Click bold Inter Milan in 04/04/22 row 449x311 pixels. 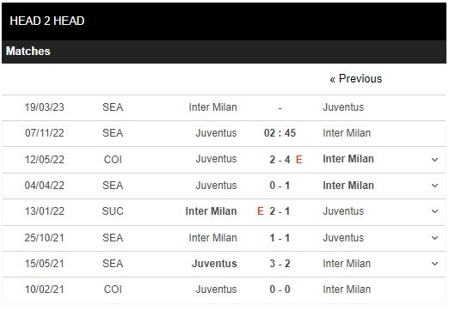tap(348, 186)
